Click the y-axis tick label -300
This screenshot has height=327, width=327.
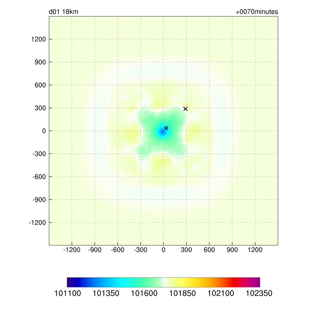(x=39, y=154)
